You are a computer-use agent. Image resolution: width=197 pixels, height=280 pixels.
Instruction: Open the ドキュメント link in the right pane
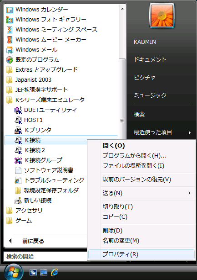click(150, 60)
